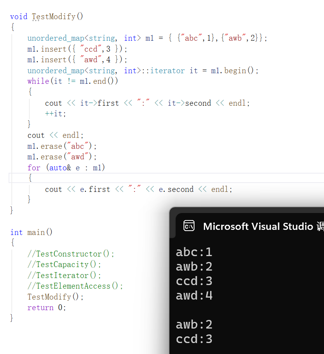The image size is (324, 354).
Task: Click the commented //TestIterator(); line
Action: [64, 275]
